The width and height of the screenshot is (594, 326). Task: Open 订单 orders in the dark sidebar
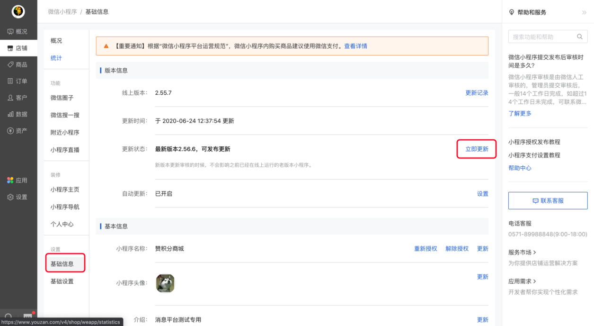click(x=18, y=81)
